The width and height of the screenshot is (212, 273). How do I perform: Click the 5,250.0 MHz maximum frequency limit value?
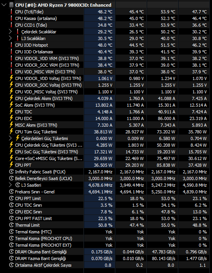(x=163, y=192)
